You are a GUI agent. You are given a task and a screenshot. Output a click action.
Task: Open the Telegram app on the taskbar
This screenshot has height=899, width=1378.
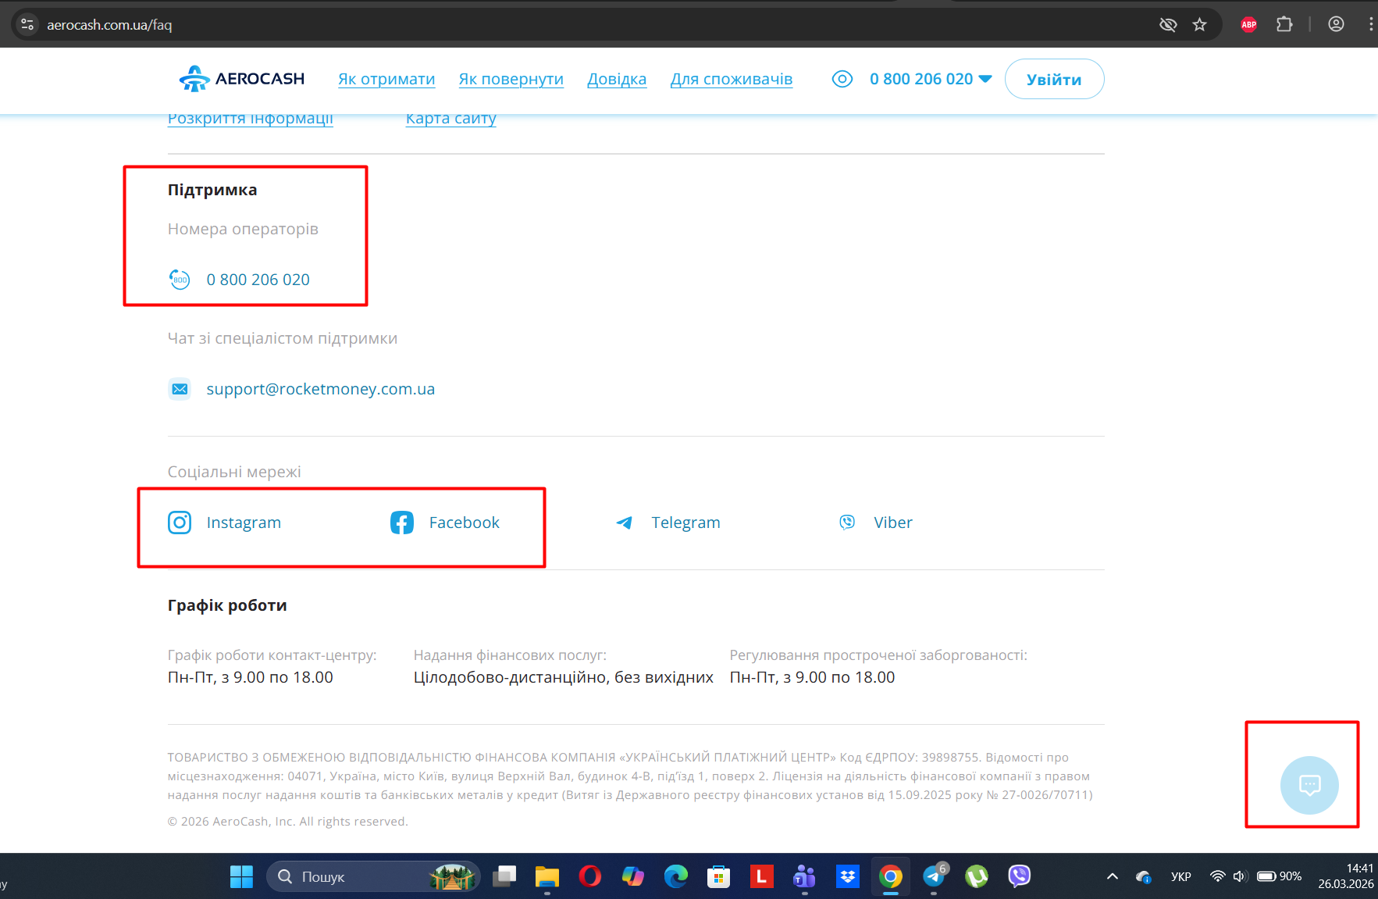click(x=934, y=876)
